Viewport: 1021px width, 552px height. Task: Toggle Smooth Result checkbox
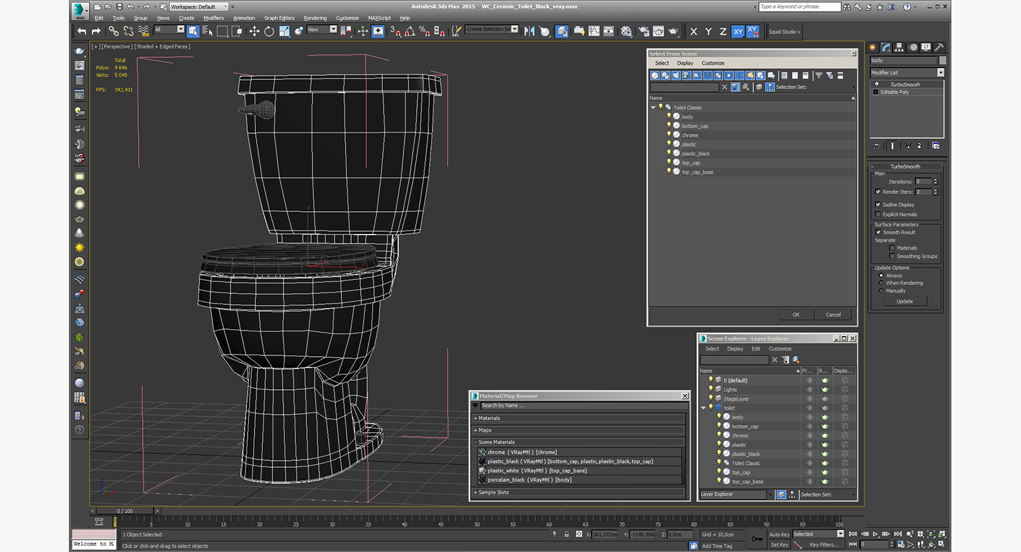(878, 233)
